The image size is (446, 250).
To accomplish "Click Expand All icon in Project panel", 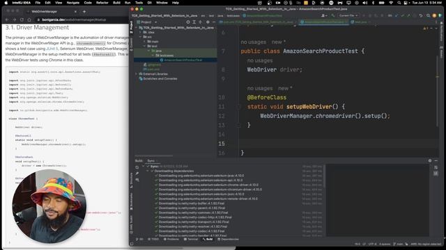I will (x=194, y=22).
